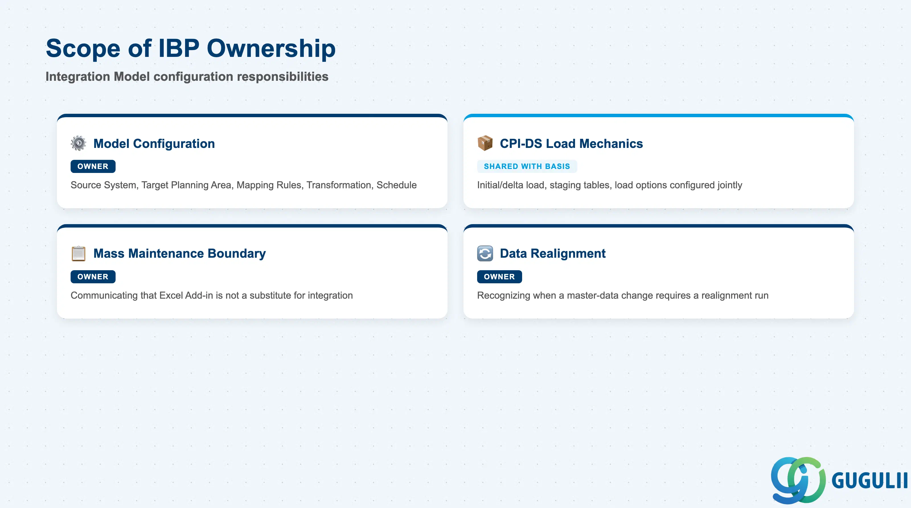The height and width of the screenshot is (508, 911).
Task: Select the OWNER badge under Mass Maintenance Boundary
Action: (93, 276)
